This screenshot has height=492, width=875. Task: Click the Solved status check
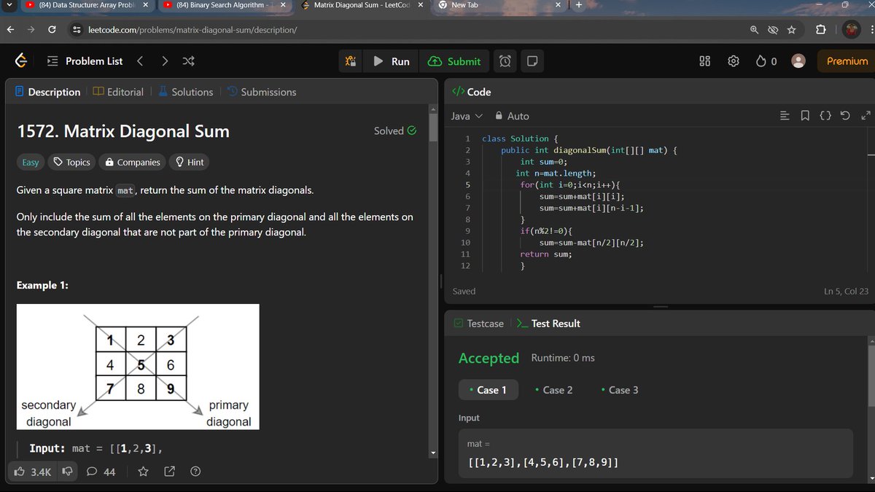point(395,131)
